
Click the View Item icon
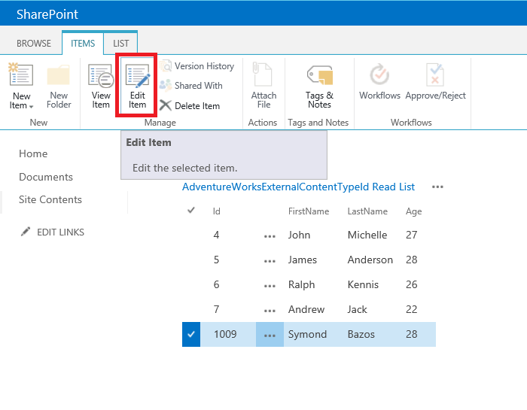[101, 75]
